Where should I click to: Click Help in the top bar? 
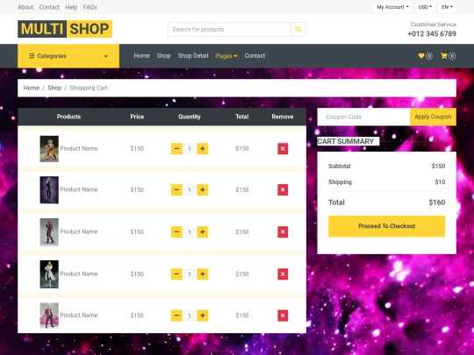[x=71, y=7]
